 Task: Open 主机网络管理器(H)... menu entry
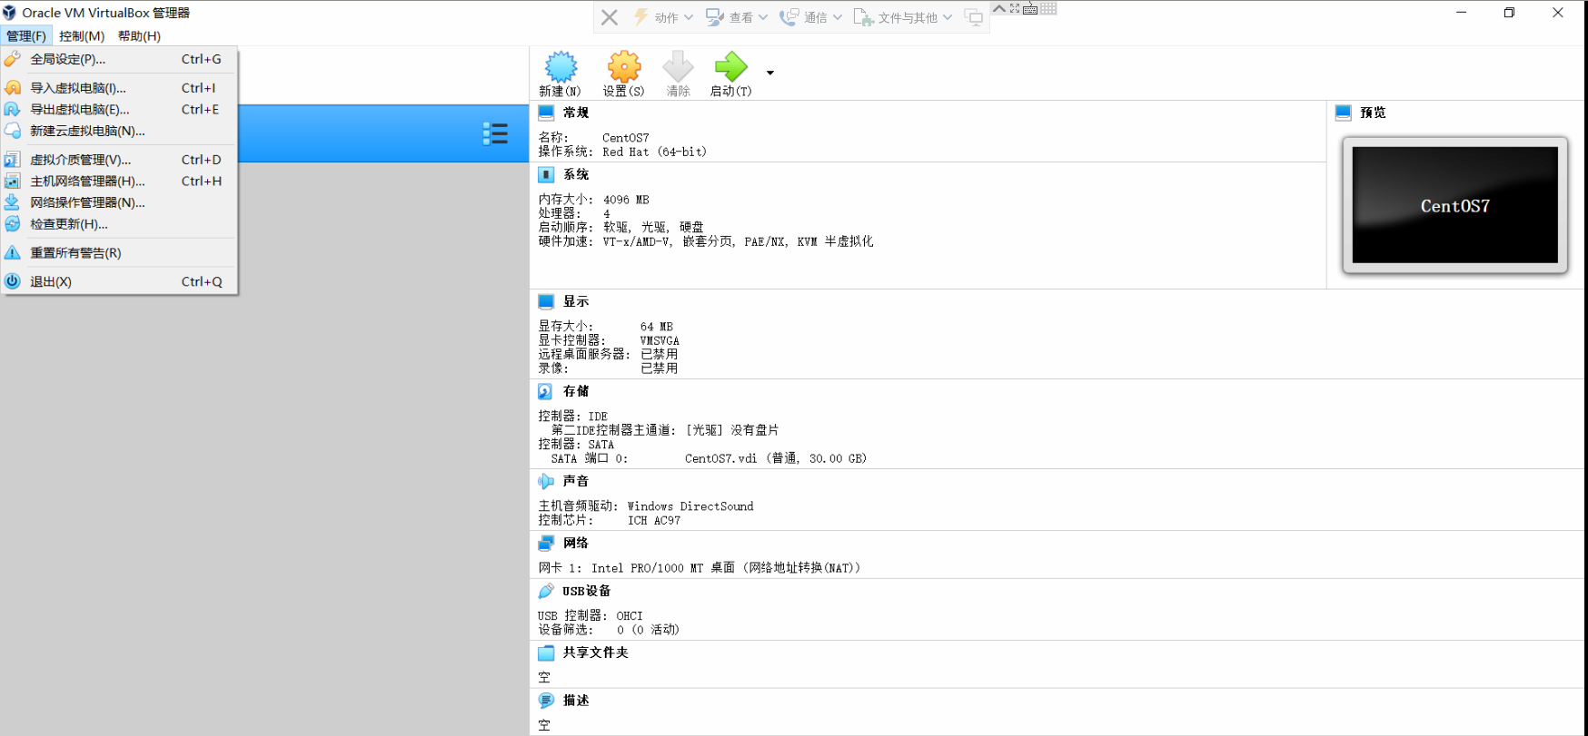tap(119, 181)
